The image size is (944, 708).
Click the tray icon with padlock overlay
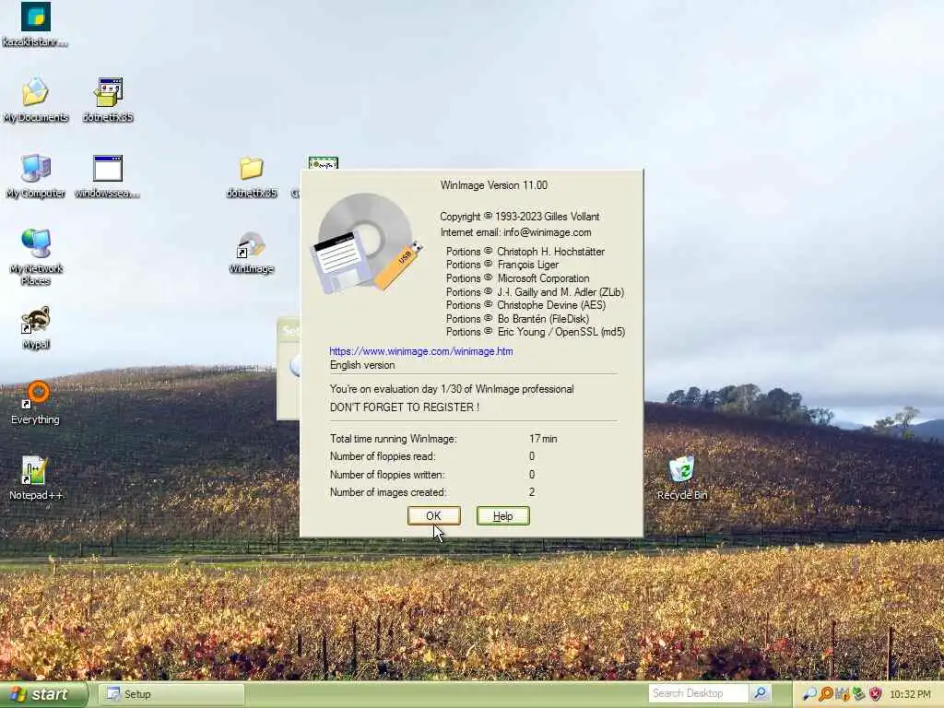843,694
